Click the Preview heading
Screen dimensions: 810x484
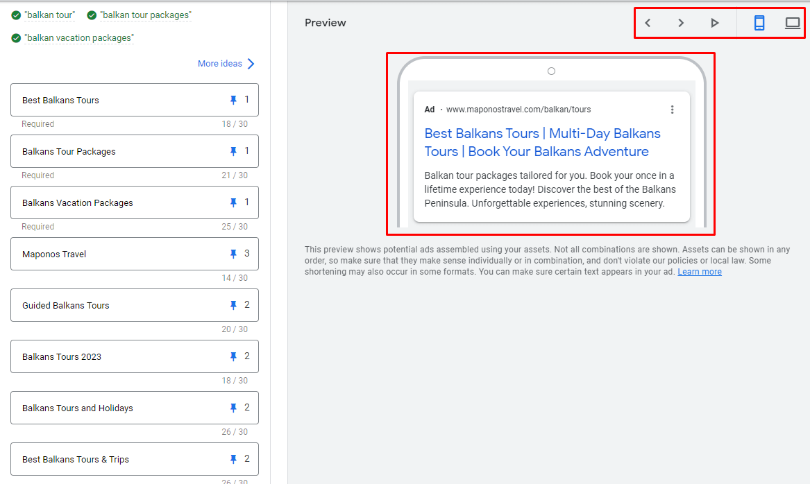pyautogui.click(x=326, y=23)
